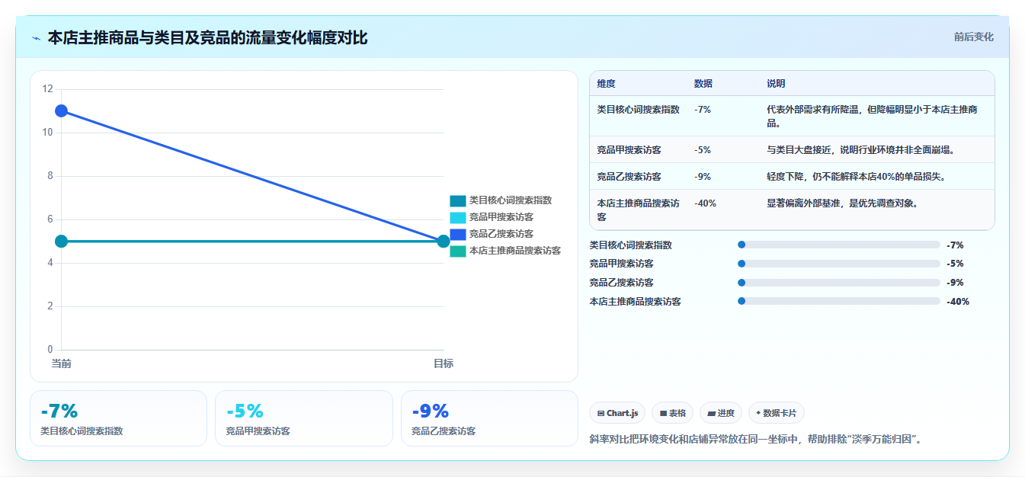Image resolution: width=1025 pixels, height=477 pixels.
Task: Click the progress bar for 本店主推商品搜索访客
Action: (x=839, y=301)
